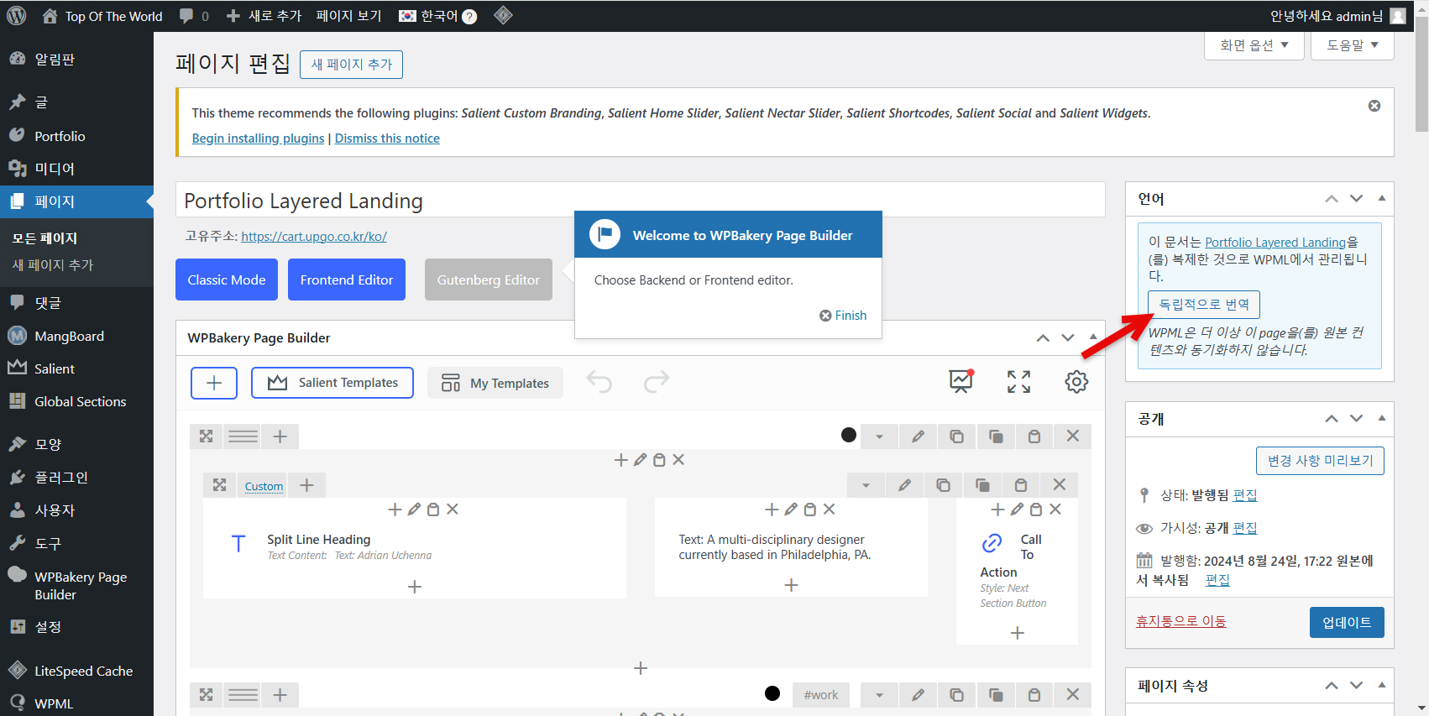Click 변경 사항 미리보기 button
This screenshot has height=716, width=1429.
(x=1320, y=461)
